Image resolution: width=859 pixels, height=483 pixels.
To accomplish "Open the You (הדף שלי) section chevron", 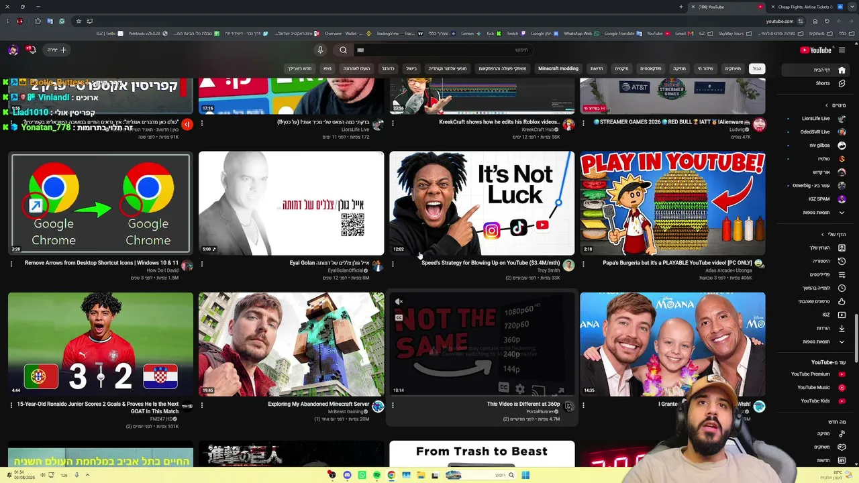I will pyautogui.click(x=823, y=234).
